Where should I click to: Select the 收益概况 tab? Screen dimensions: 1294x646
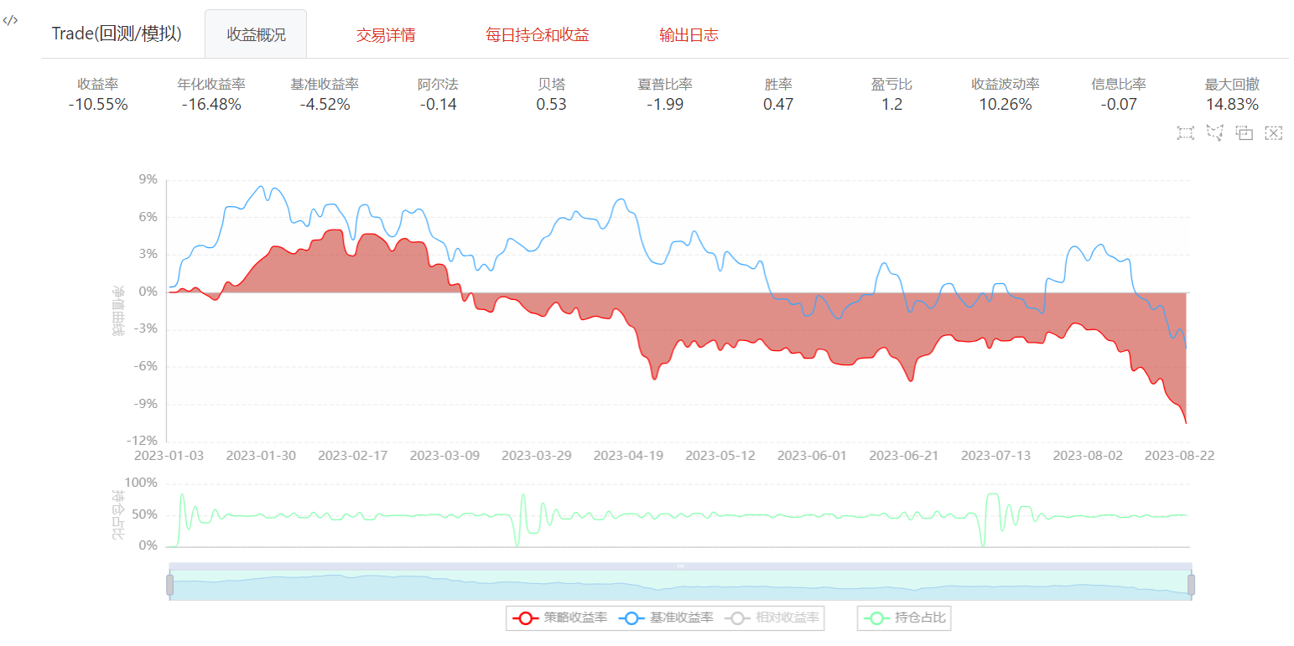[256, 35]
